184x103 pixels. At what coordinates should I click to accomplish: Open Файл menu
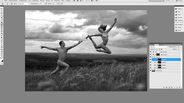coord(6,1)
